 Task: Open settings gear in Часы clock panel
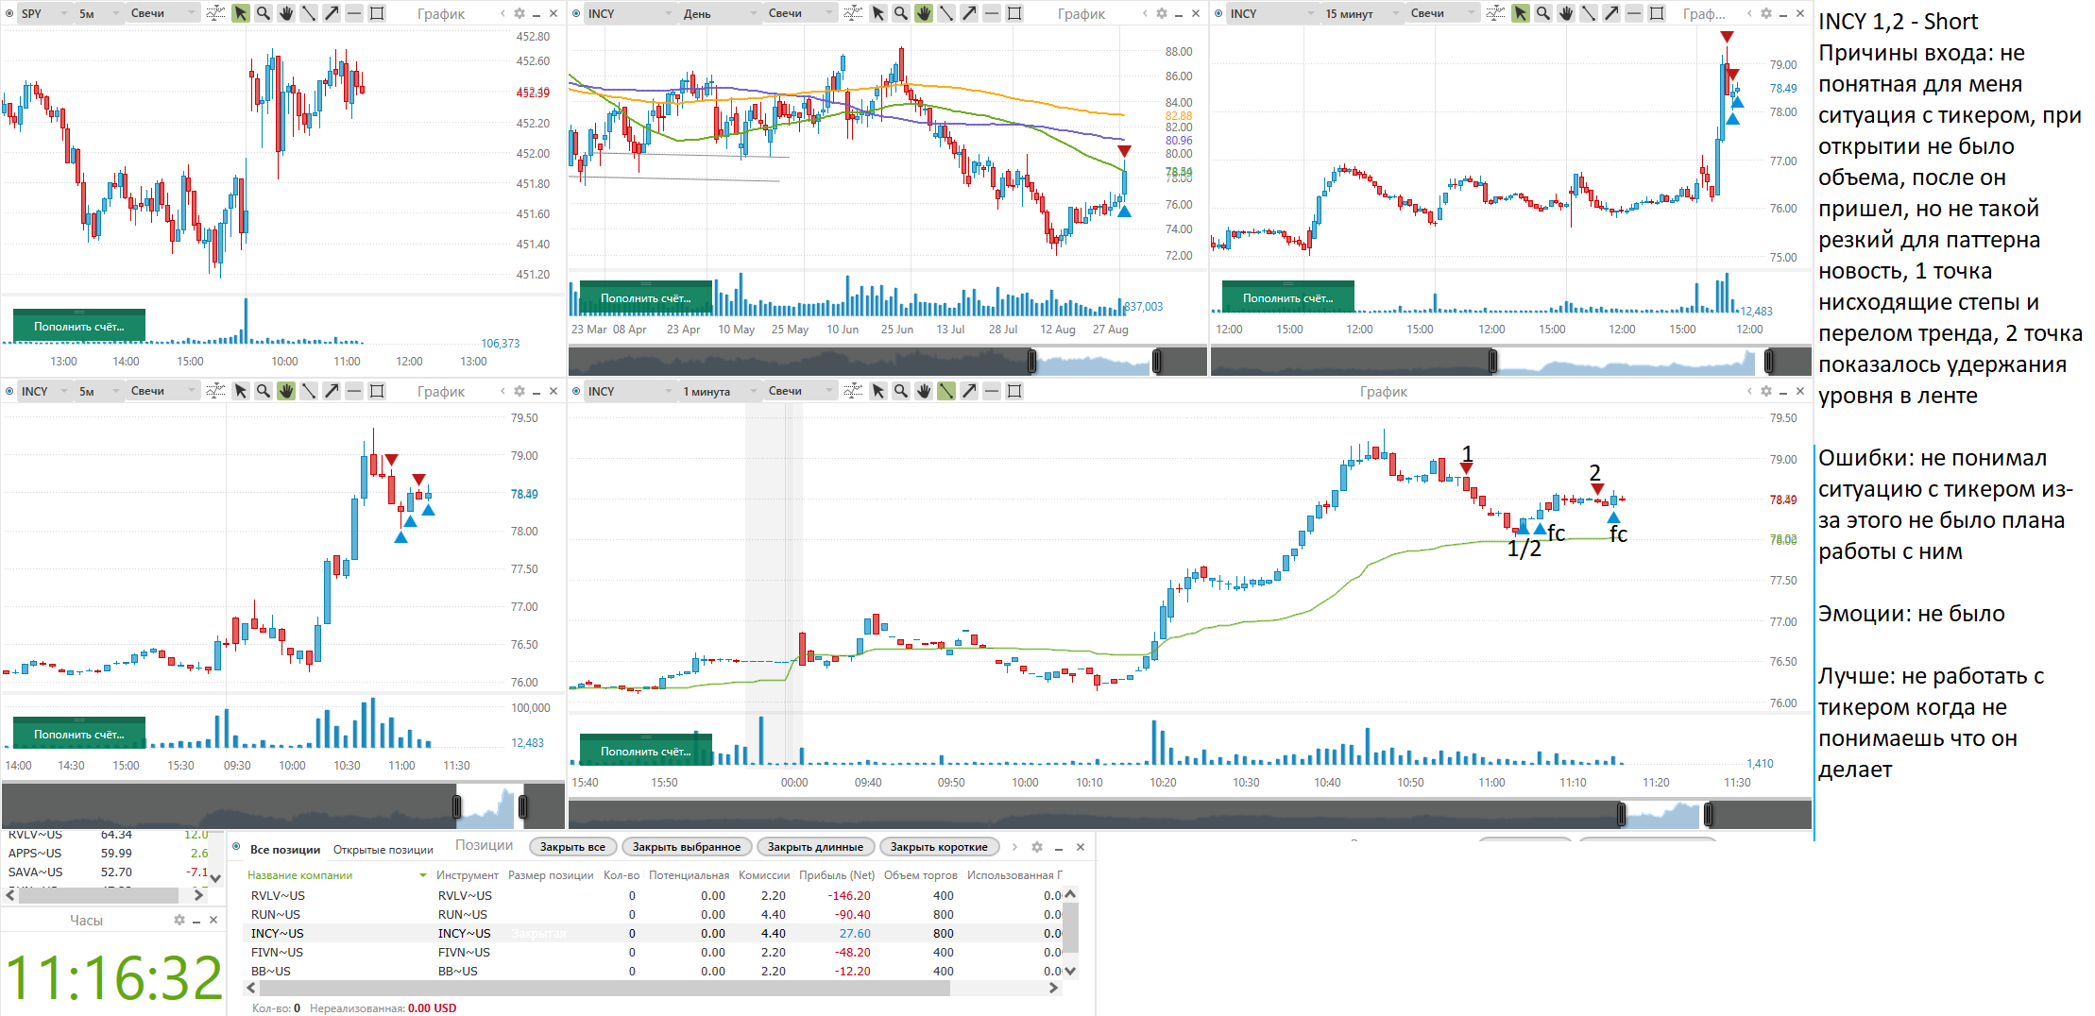pyautogui.click(x=179, y=920)
